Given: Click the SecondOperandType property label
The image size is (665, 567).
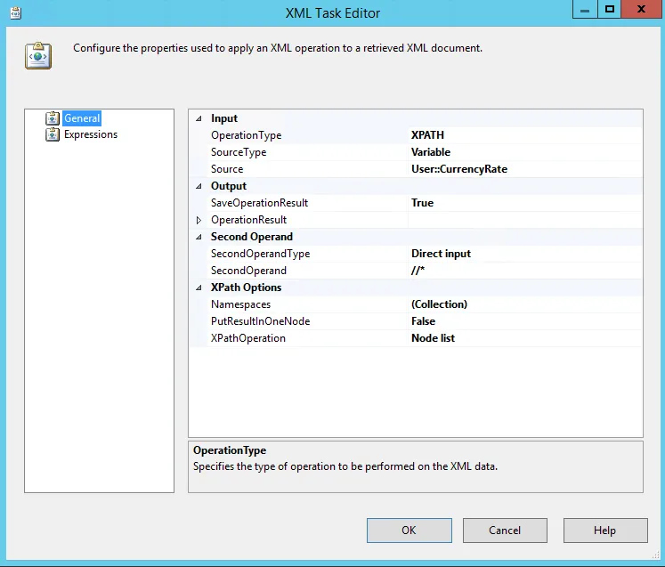Looking at the screenshot, I should click(261, 254).
